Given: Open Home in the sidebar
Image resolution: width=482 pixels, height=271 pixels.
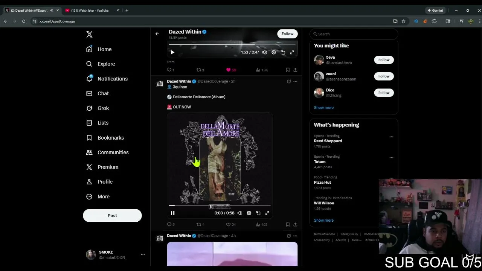Looking at the screenshot, I should tap(99, 49).
